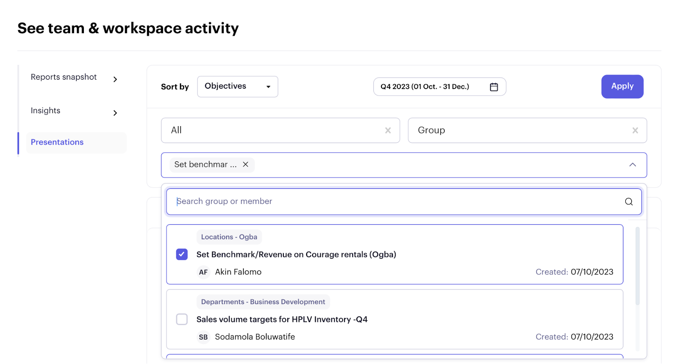Uncheck Set Benchmark/Revenue on Courage rentals checkbox
688x364 pixels.
pos(182,254)
